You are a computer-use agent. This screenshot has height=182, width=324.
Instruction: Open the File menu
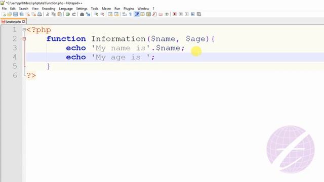(x=4, y=9)
